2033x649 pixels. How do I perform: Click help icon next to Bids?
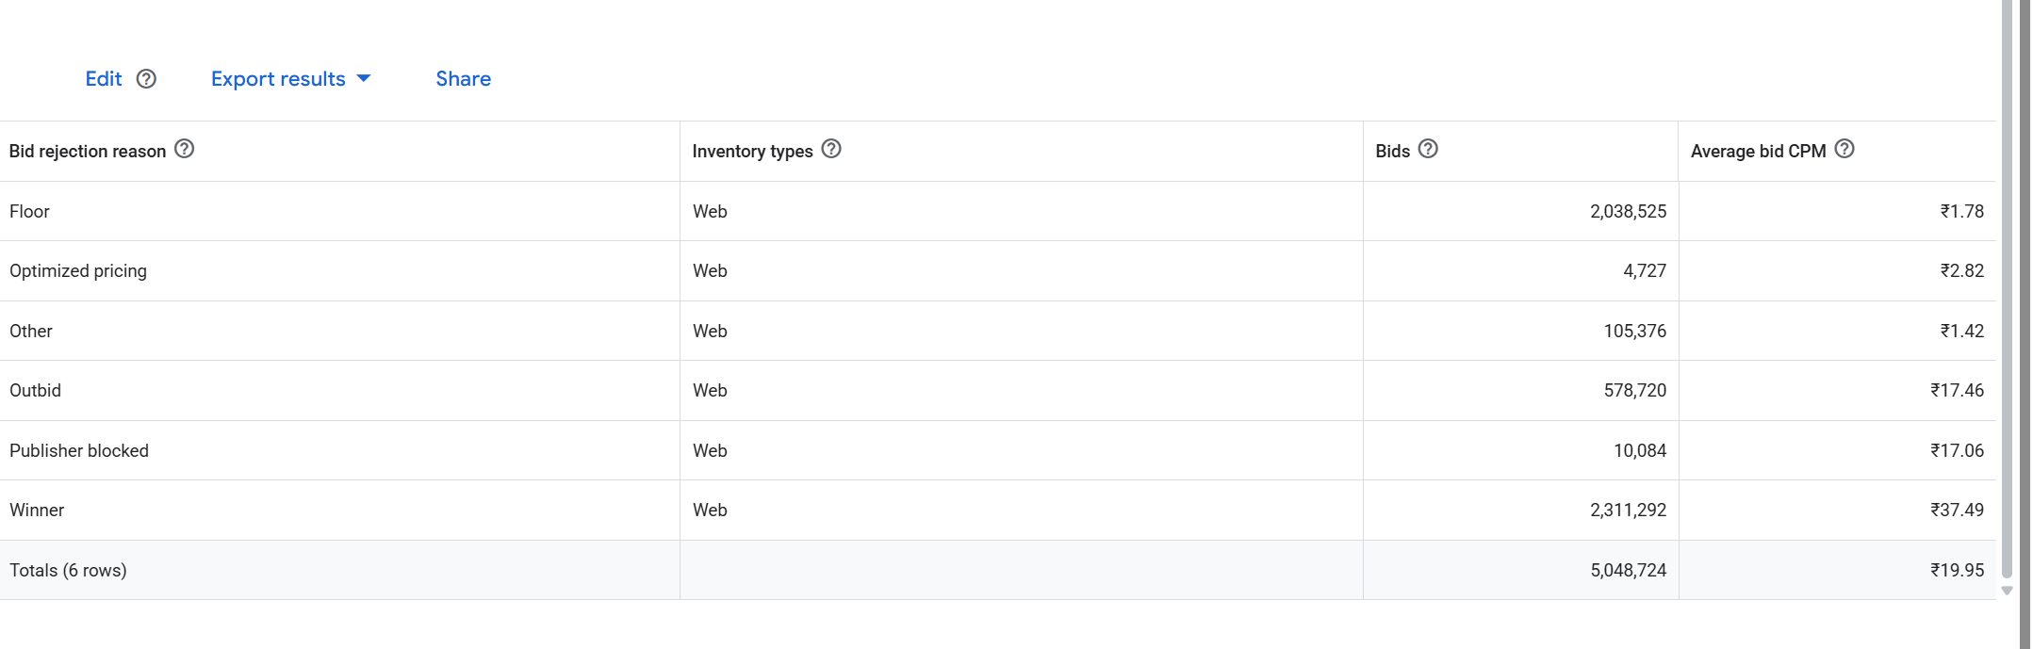coord(1428,149)
